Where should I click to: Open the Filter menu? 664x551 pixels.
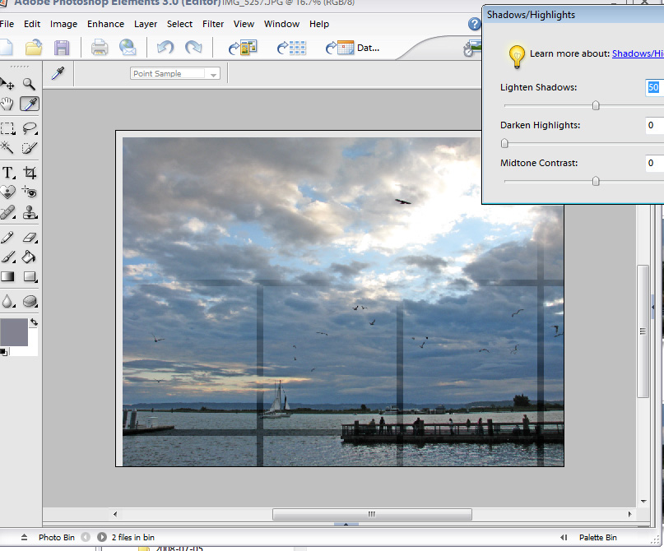point(212,24)
